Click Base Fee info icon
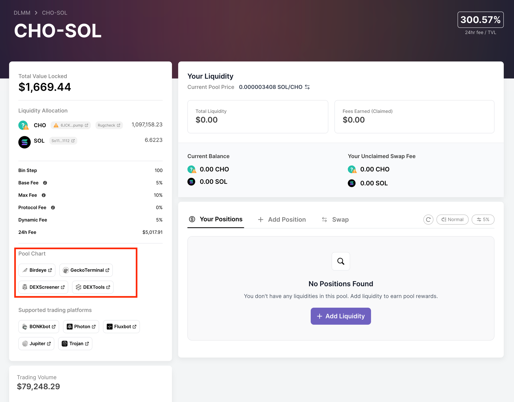This screenshot has height=402, width=514. pyautogui.click(x=45, y=183)
